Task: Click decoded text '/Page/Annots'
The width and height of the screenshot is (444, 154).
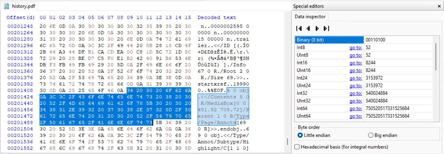Action: point(217,122)
